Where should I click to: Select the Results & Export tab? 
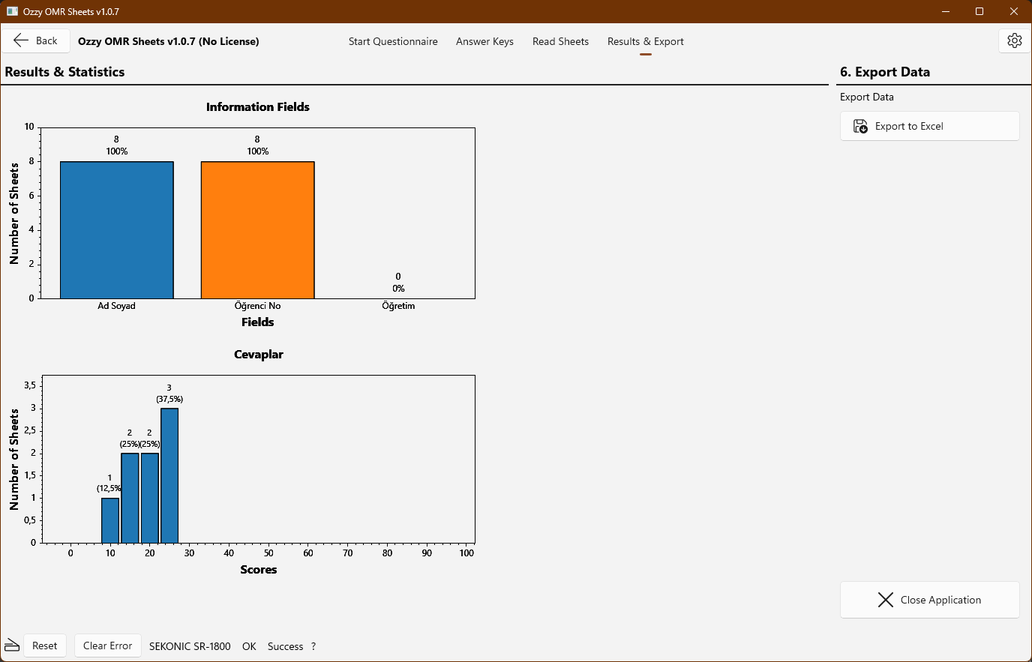pyautogui.click(x=645, y=41)
